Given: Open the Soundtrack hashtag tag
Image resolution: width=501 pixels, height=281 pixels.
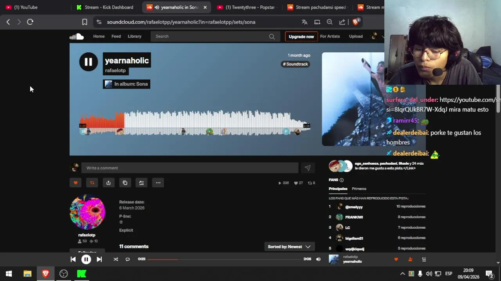Looking at the screenshot, I should point(296,64).
